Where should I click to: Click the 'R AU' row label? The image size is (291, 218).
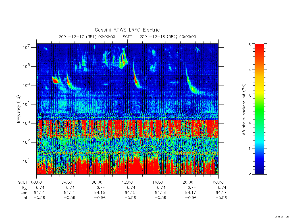point(24,188)
